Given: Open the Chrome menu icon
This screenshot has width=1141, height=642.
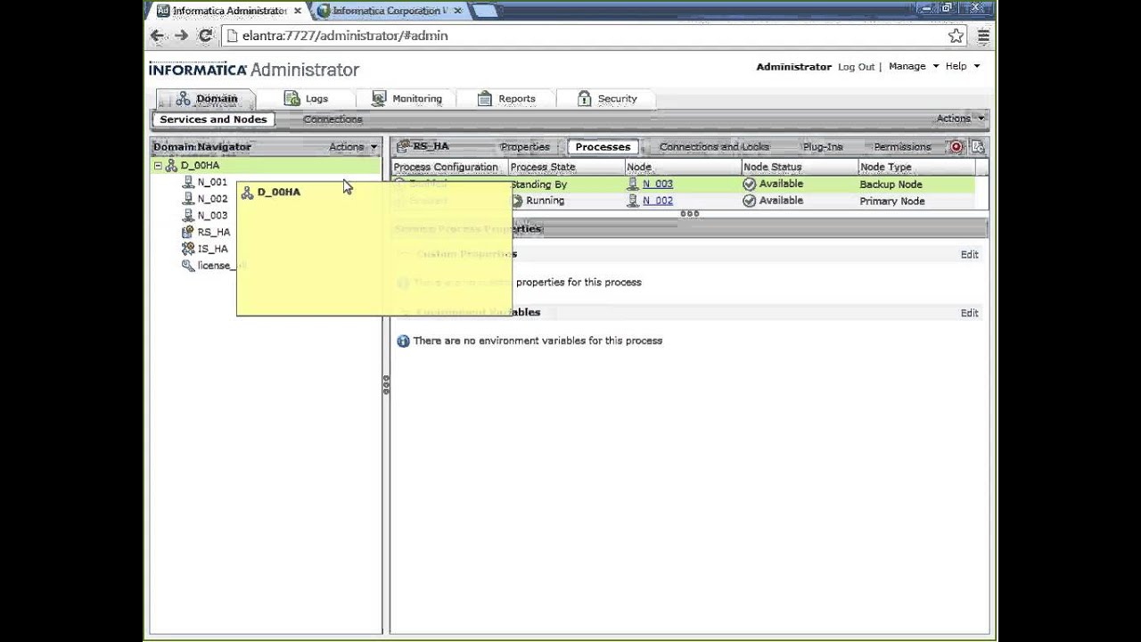Looking at the screenshot, I should 983,36.
